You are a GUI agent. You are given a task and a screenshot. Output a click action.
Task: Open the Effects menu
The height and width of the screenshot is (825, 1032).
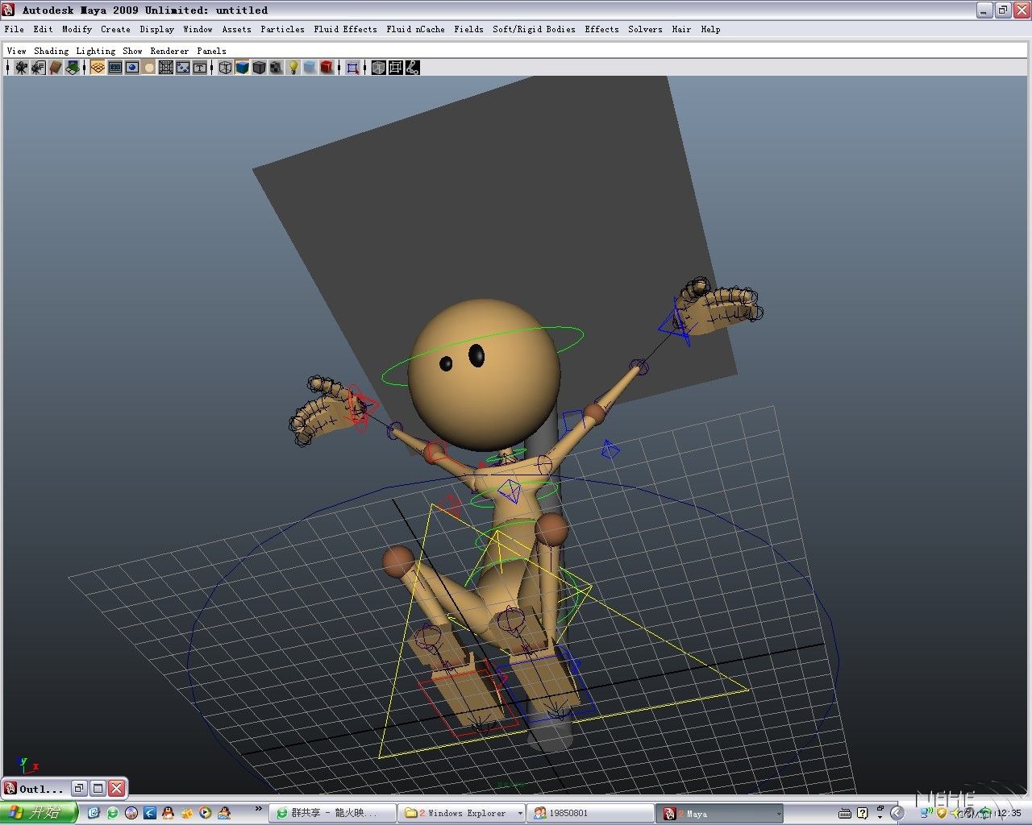[601, 29]
